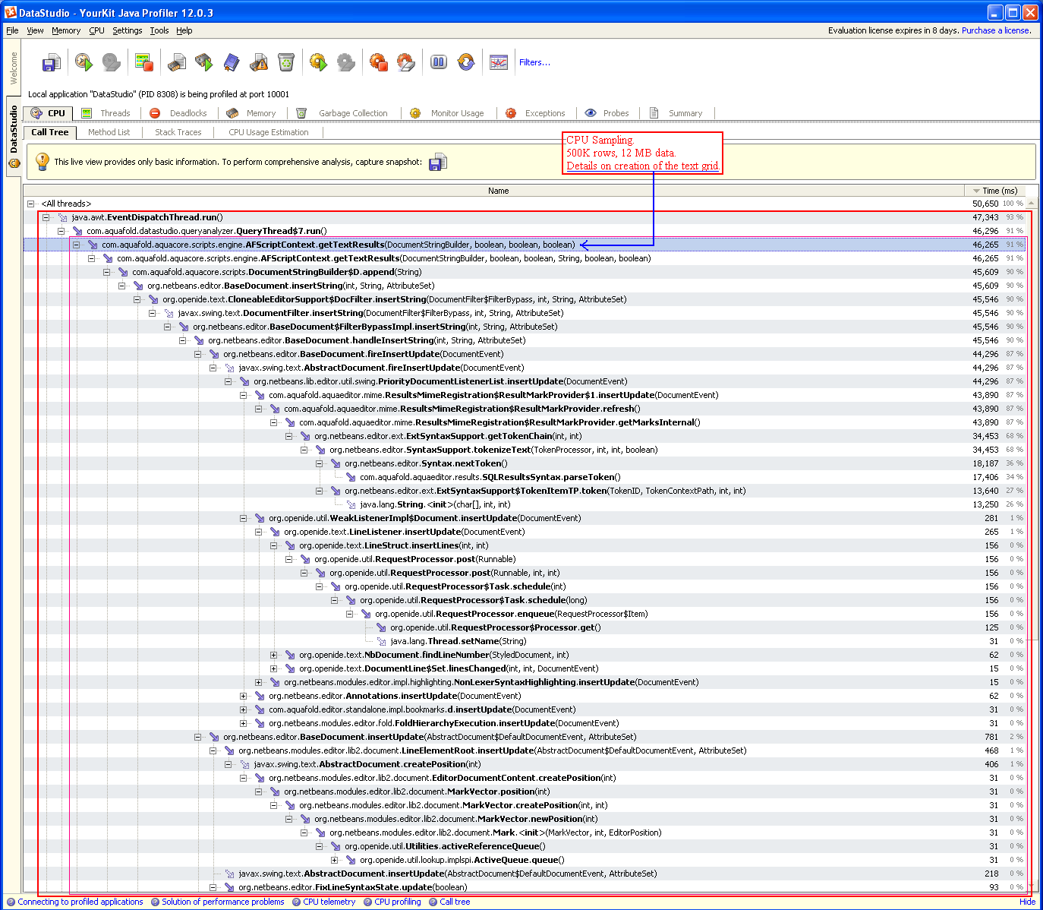This screenshot has height=910, width=1043.
Task: Collapse the All threads root node
Action: 30,204
